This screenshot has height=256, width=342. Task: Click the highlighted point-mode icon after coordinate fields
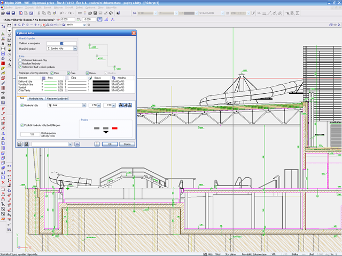(x=100, y=19)
